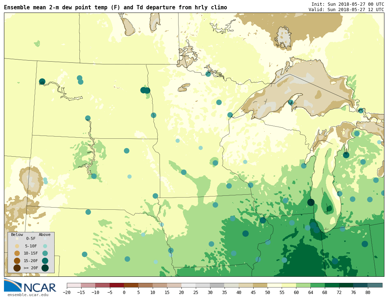Viewport: 388px width, 299px height.
Task: Click the yellow swatch between 55 and 60
Action: (289, 285)
